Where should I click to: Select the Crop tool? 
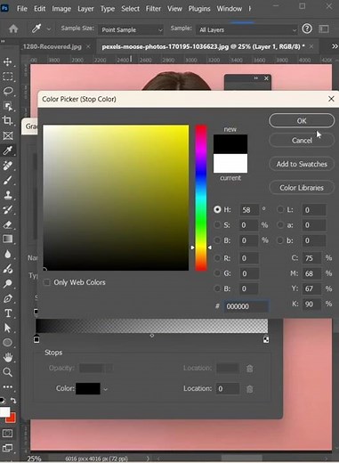coord(8,120)
